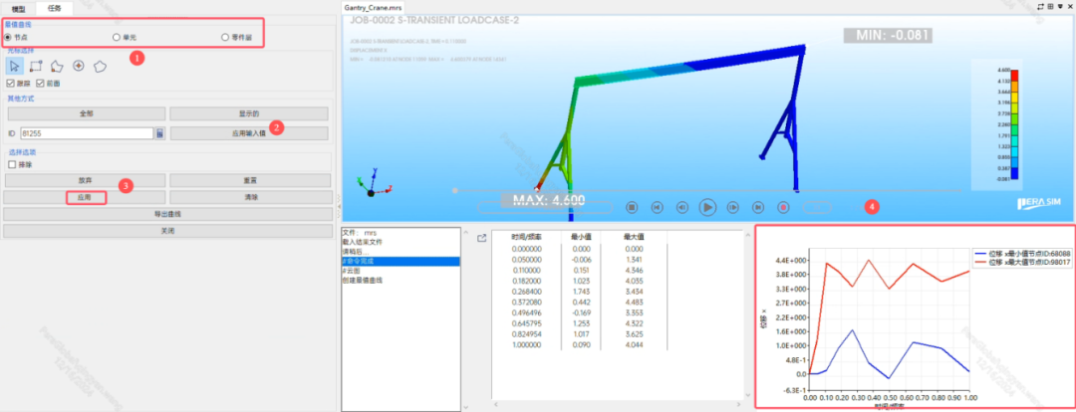
Task: Choose the 单元 radio button
Action: [x=117, y=37]
